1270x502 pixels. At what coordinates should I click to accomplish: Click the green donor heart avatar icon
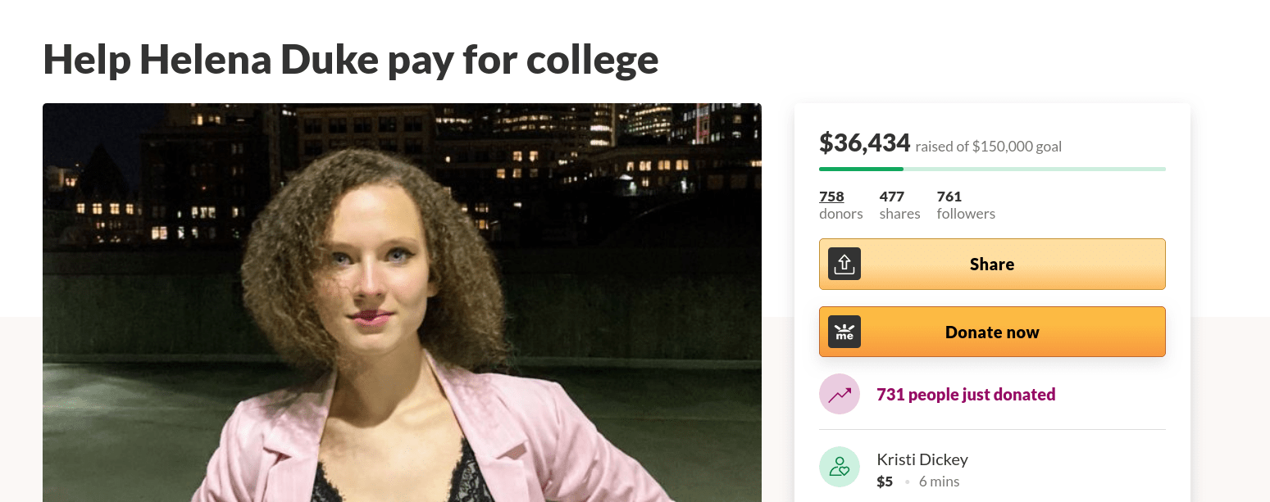840,467
